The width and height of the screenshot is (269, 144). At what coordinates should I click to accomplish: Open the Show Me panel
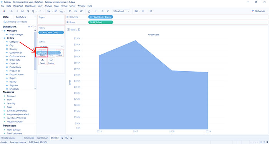[258, 11]
